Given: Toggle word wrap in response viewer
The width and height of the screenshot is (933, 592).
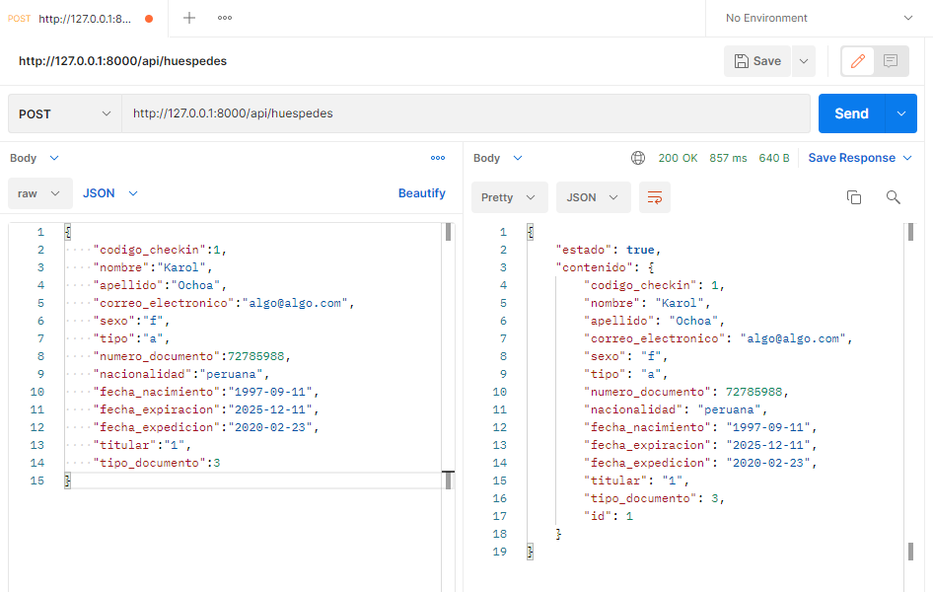Looking at the screenshot, I should pos(655,197).
